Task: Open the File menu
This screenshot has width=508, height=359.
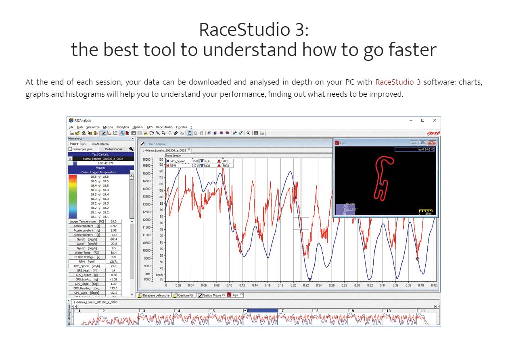Action: (x=71, y=127)
